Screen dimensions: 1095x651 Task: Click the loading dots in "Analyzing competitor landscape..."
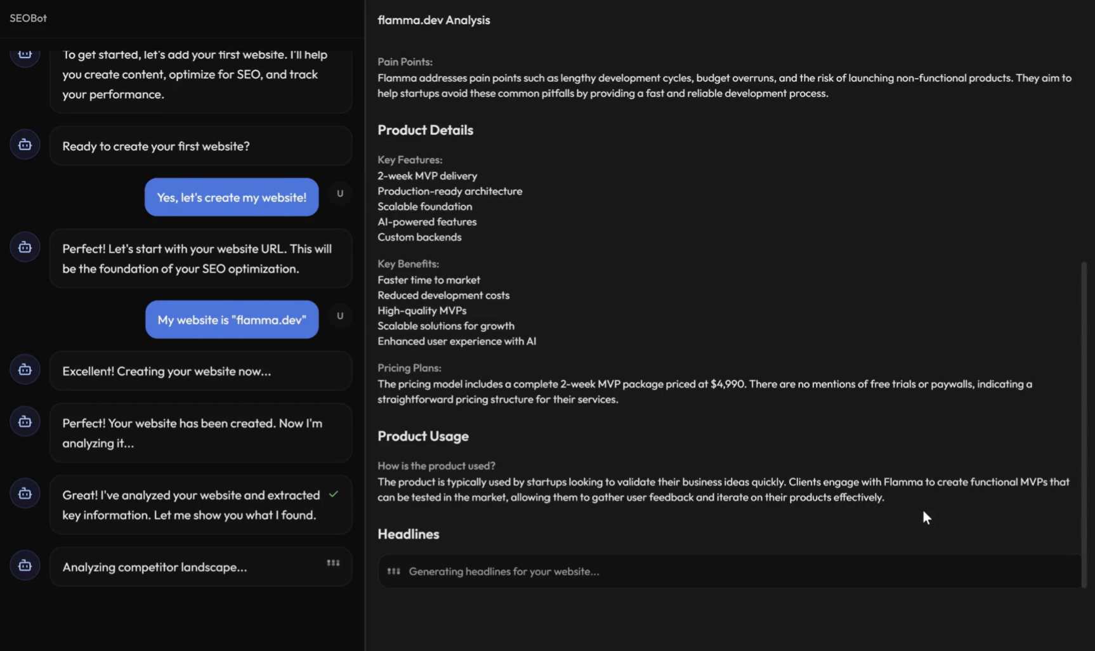point(333,563)
